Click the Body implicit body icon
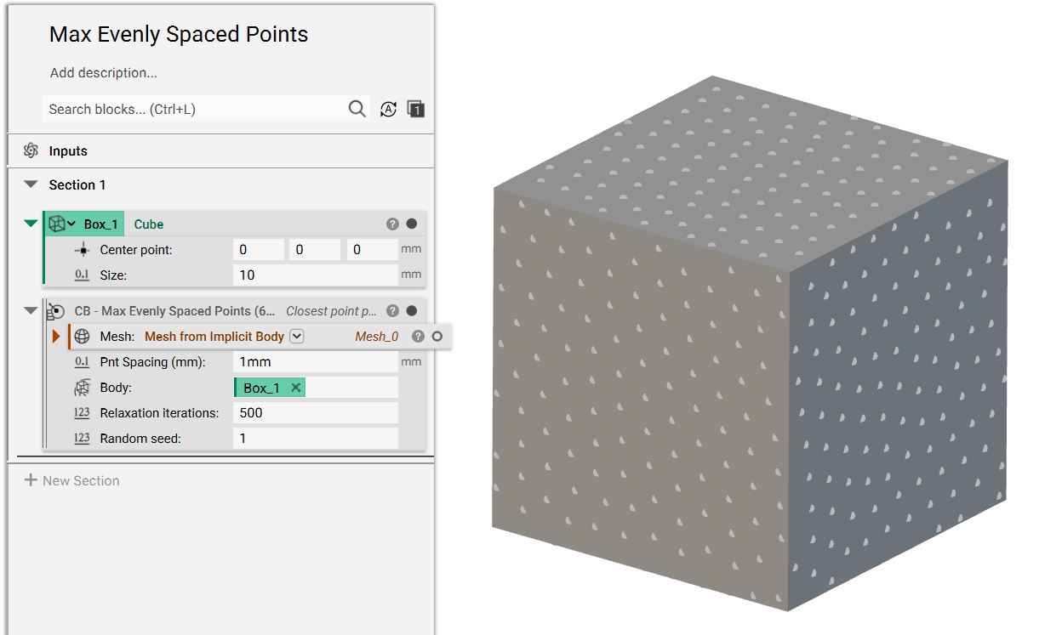 [x=82, y=388]
